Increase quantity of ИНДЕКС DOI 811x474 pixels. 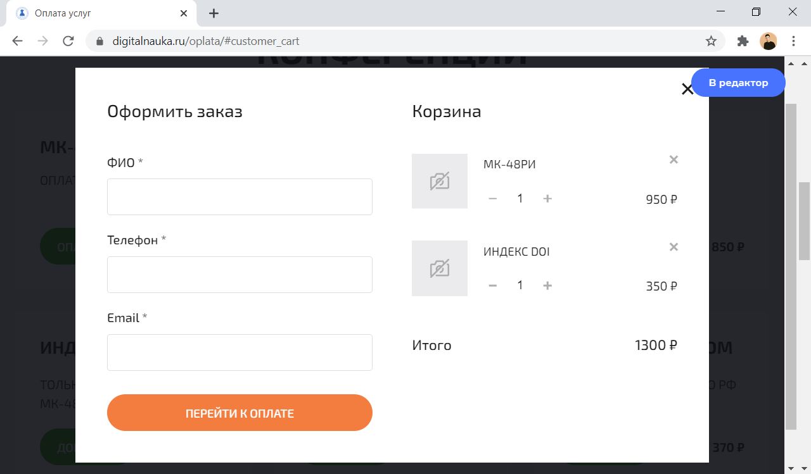pyautogui.click(x=547, y=285)
